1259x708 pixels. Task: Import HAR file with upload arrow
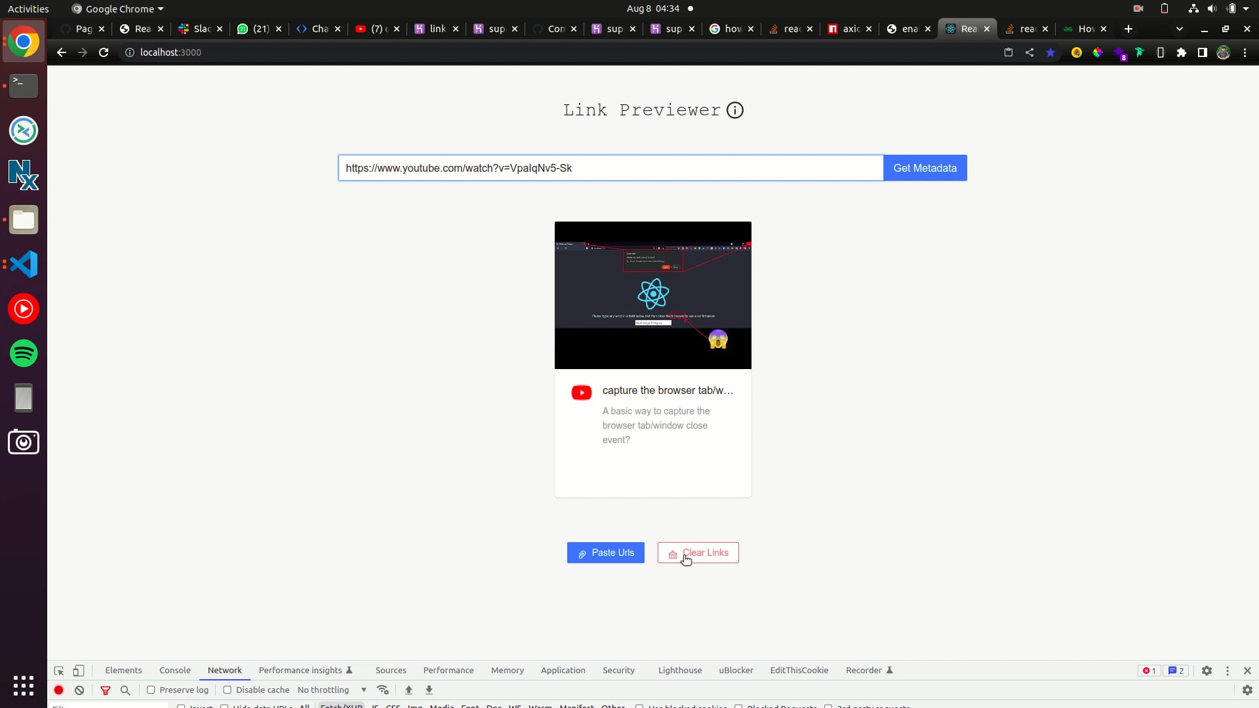[409, 690]
